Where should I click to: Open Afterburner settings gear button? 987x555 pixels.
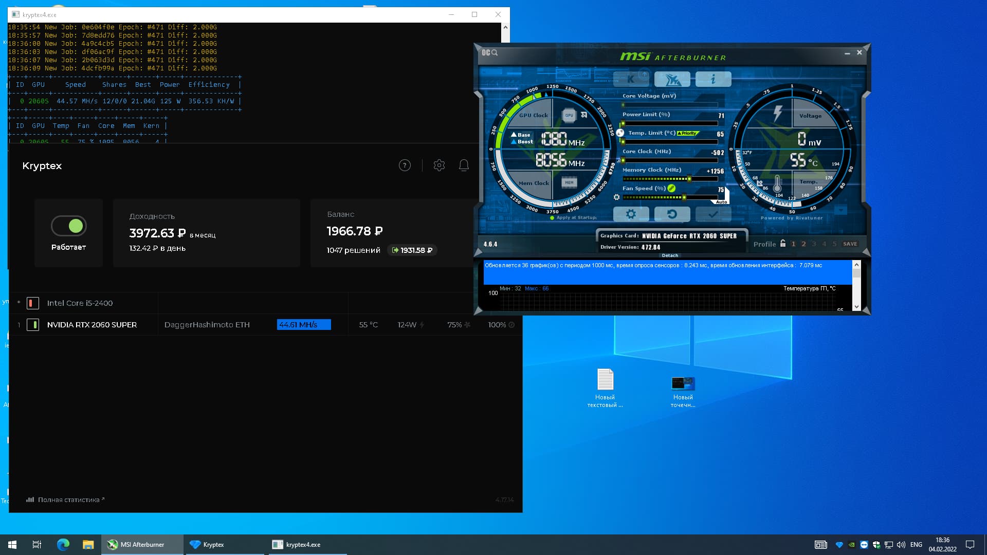631,214
